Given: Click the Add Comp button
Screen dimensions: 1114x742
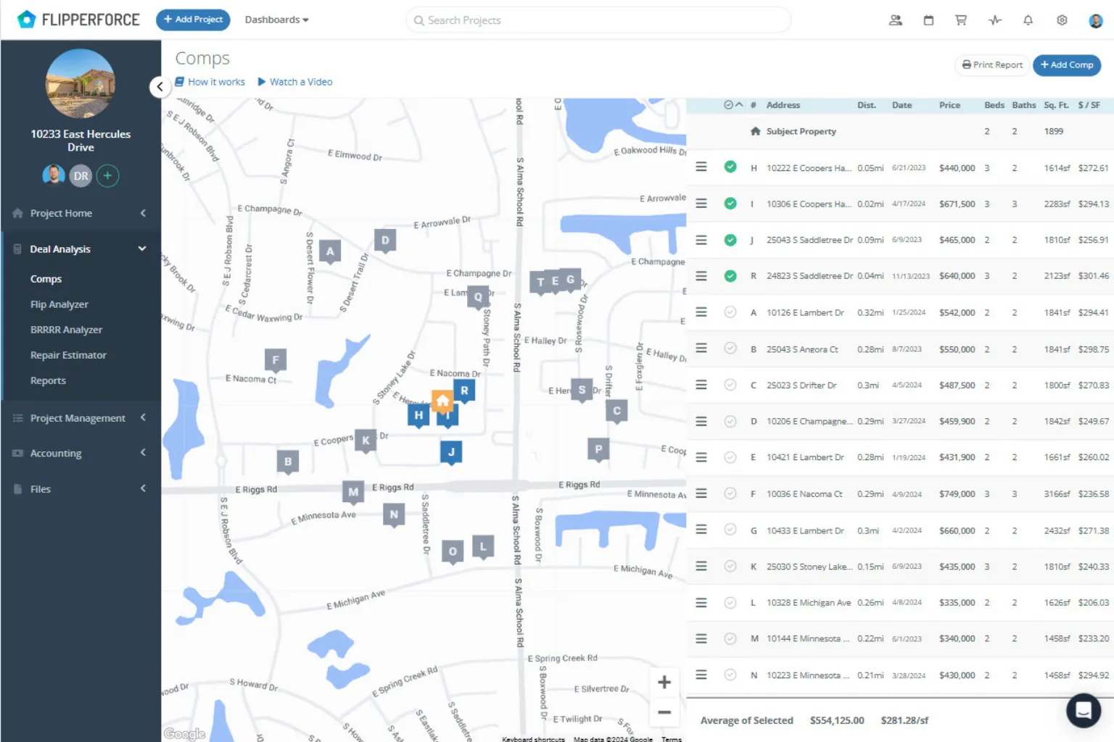Looking at the screenshot, I should (1067, 65).
